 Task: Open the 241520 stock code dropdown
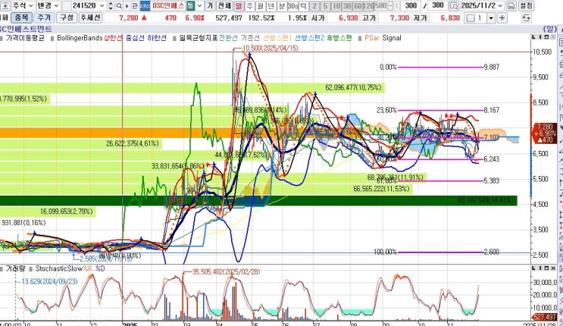pyautogui.click(x=102, y=6)
